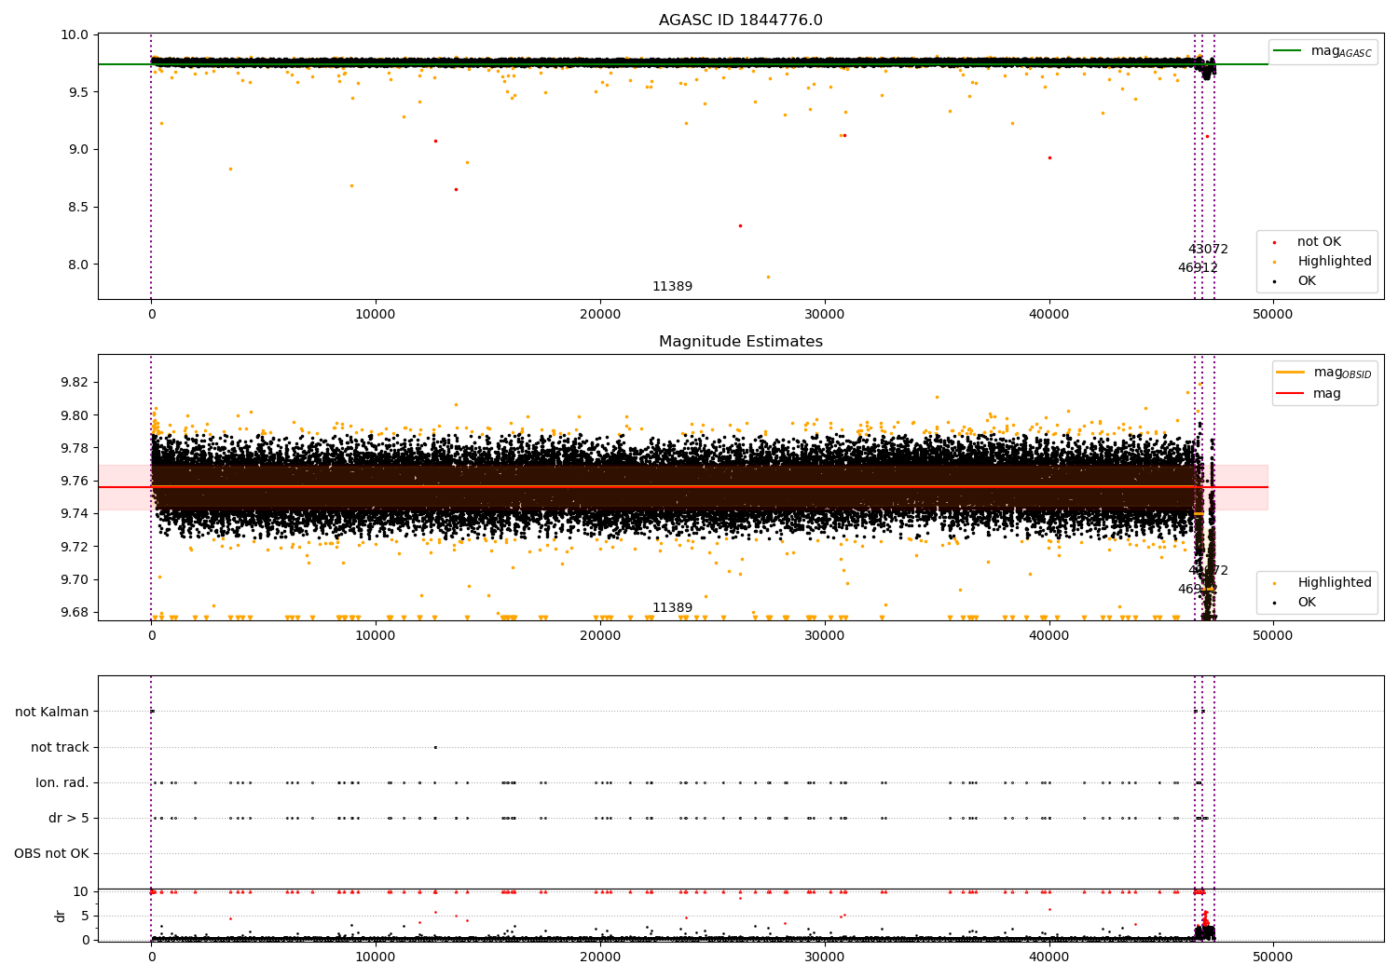Select 'Highlighted' legend entry in the top plot
Screen dimensions: 1398x978
pos(1335,262)
